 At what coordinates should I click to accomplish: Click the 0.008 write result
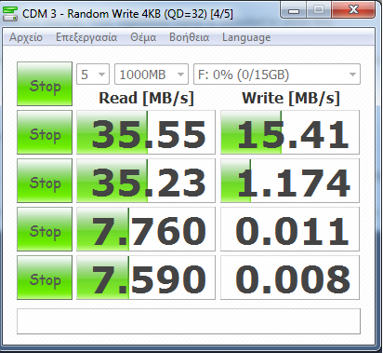(290, 278)
